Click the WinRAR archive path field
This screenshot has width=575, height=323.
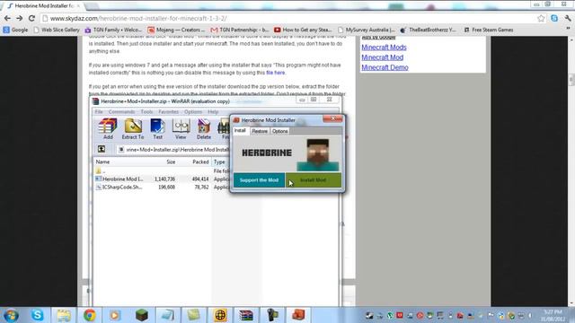point(172,150)
